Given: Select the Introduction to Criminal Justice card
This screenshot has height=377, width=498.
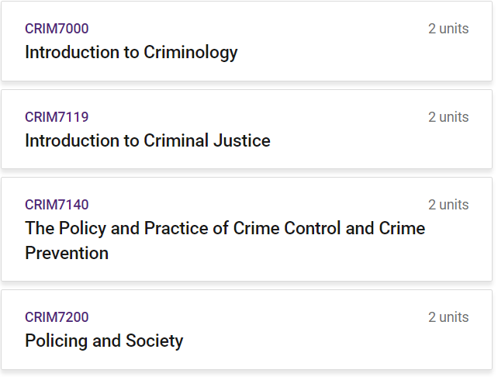Looking at the screenshot, I should coord(247,130).
